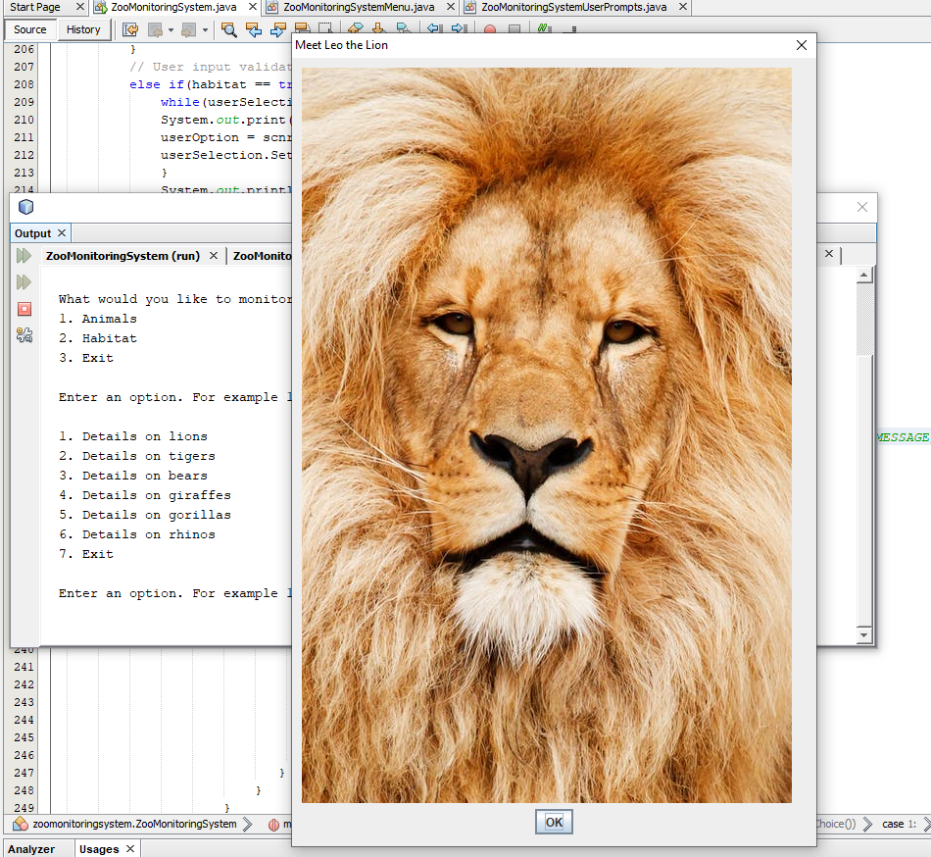Open the Back navigation history dropdown arrow
The height and width of the screenshot is (857, 931).
pyautogui.click(x=171, y=29)
